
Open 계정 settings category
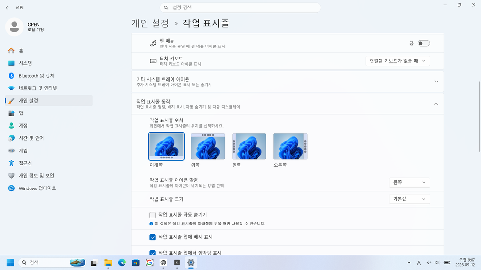[x=48, y=126]
